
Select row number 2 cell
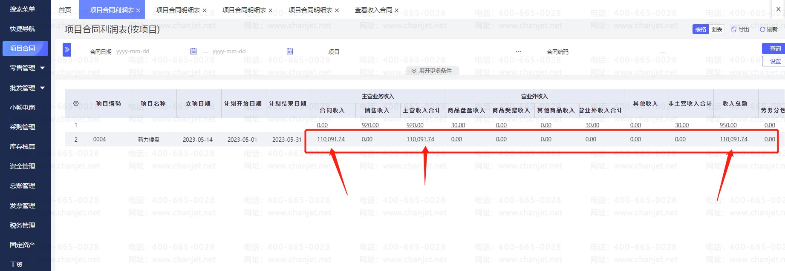[x=76, y=140]
